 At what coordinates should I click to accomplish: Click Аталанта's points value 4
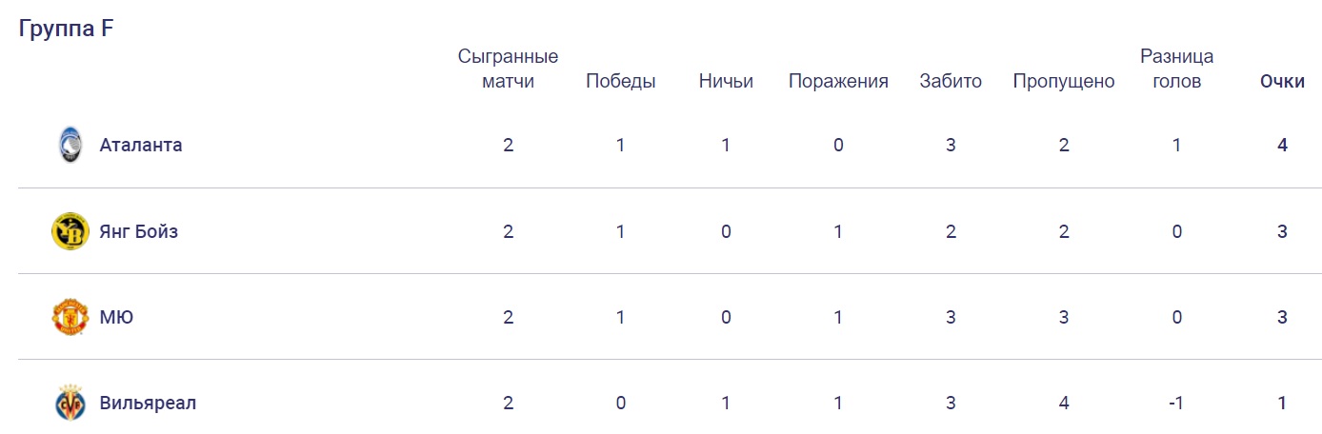point(1283,145)
